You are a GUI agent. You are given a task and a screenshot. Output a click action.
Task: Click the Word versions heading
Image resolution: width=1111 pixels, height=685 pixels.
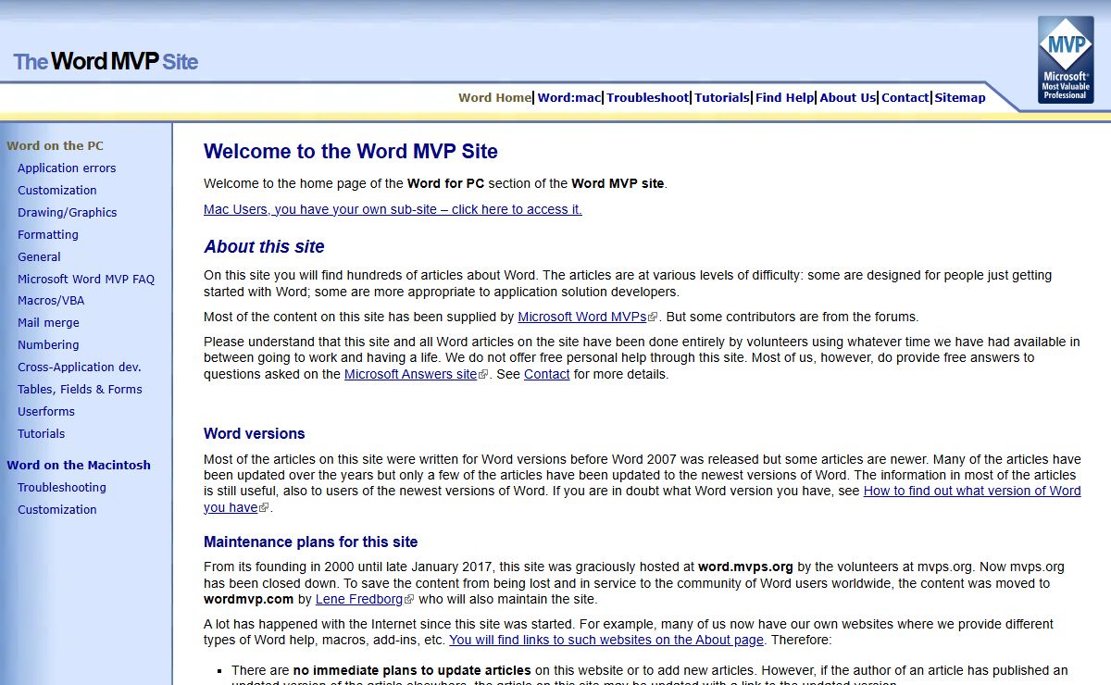(x=255, y=434)
